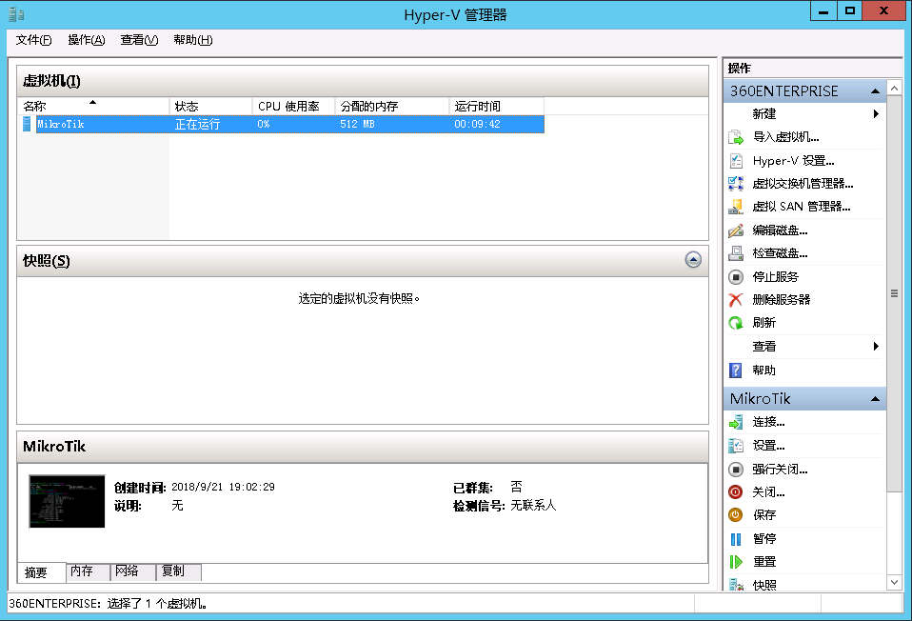The height and width of the screenshot is (621, 912).
Task: Click the red 关闭 shutdown icon
Action: click(x=736, y=492)
